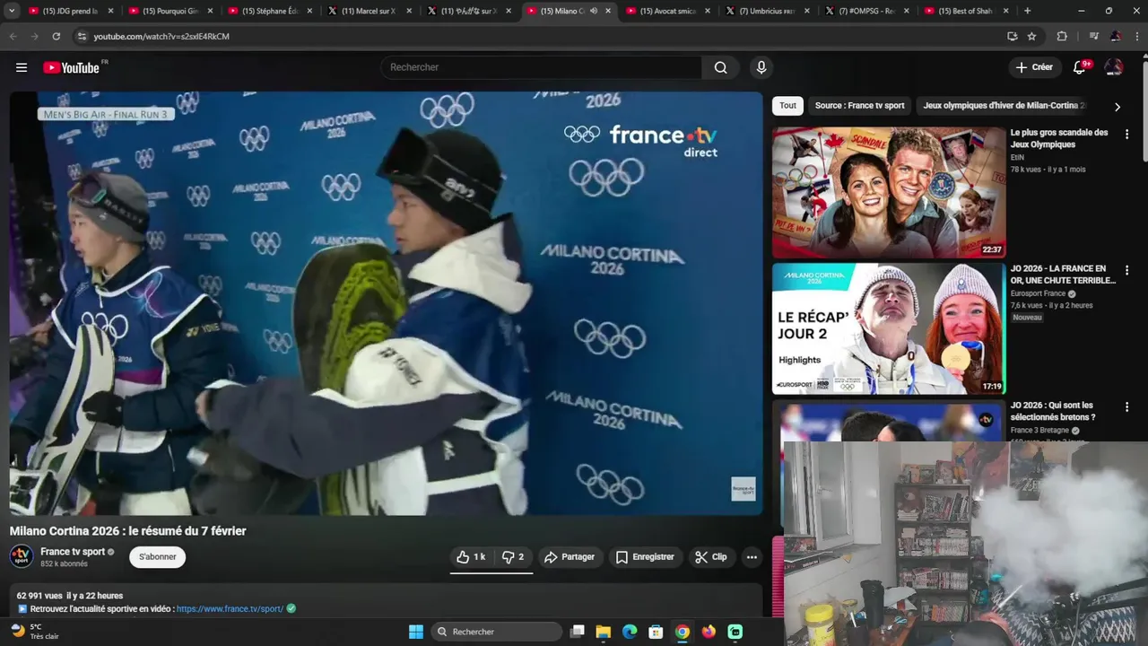Screen dimensions: 1148x646
Task: Switch to the 'Best of Shah' tab
Action: (968, 11)
